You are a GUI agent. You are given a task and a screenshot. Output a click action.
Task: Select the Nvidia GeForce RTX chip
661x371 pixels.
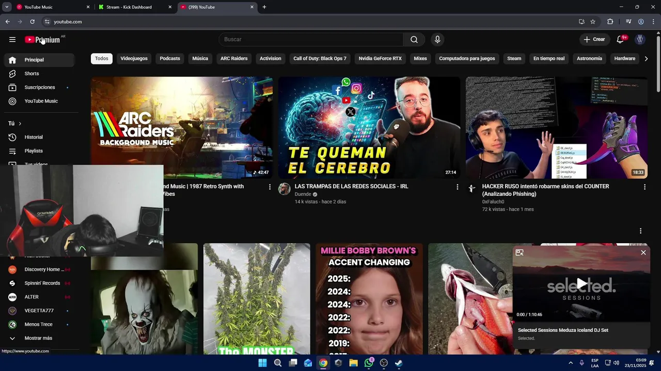pos(380,59)
